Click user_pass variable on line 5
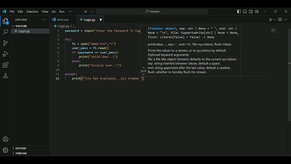This screenshot has height=164, width=291. point(80,48)
